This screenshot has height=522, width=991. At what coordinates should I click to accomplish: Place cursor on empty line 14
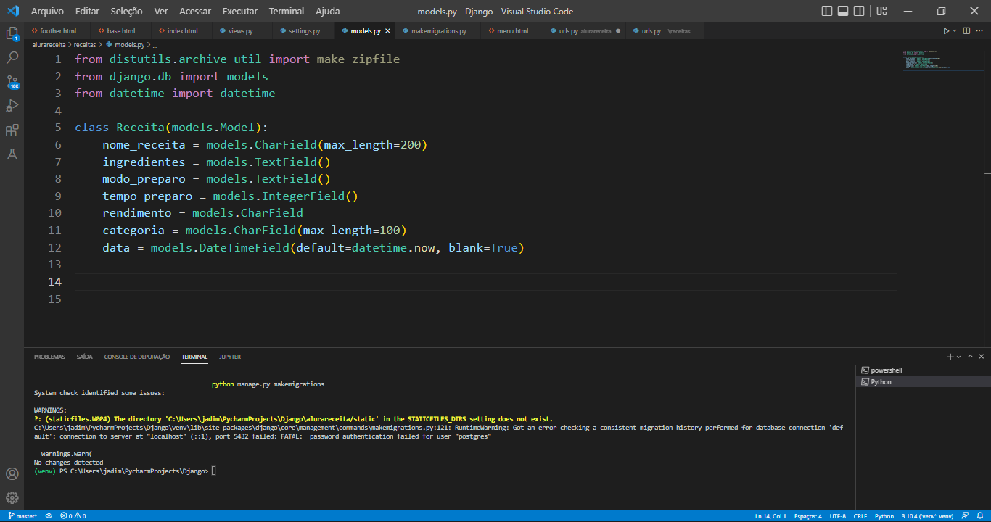pos(485,281)
